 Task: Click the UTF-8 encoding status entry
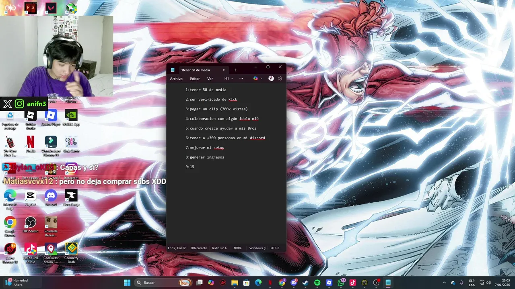[x=275, y=248]
